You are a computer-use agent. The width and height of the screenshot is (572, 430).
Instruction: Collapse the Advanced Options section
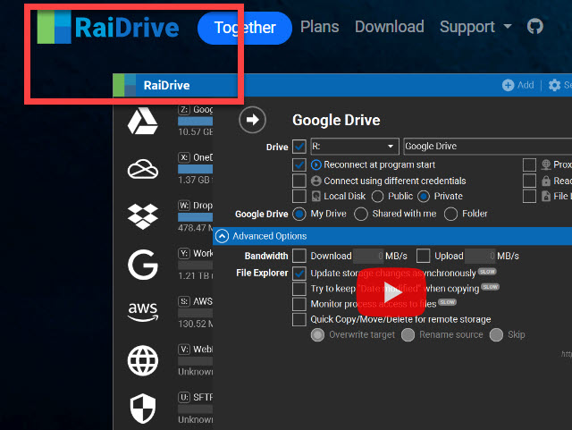(223, 236)
